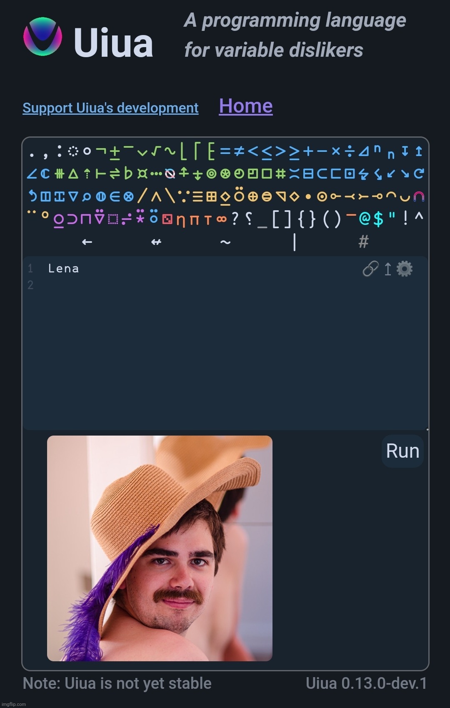450x708 pixels.
Task: Insert the red random dice glyph
Action: (x=167, y=219)
